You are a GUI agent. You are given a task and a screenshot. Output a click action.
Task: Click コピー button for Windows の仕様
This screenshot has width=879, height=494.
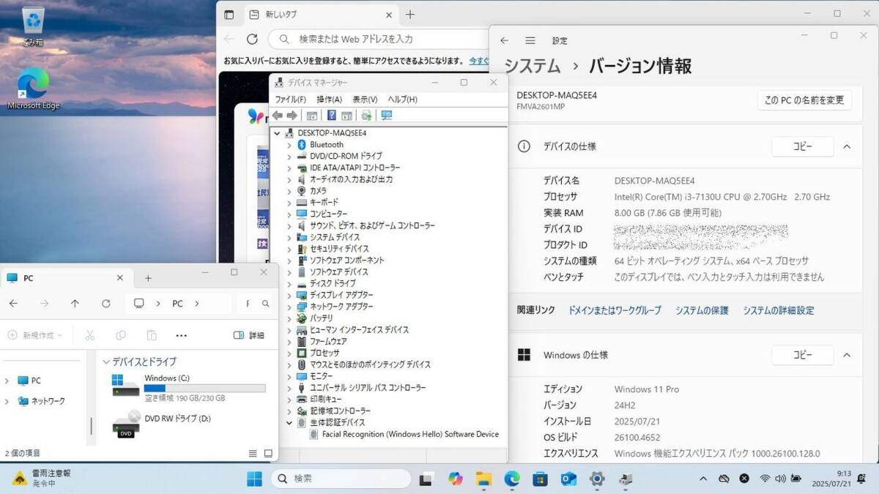(803, 355)
